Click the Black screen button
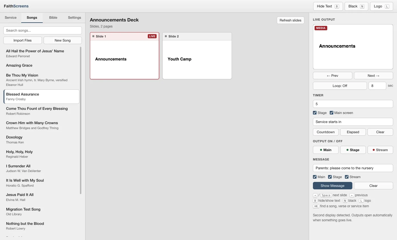Screen dimensions: 397x240 pos(356,6)
